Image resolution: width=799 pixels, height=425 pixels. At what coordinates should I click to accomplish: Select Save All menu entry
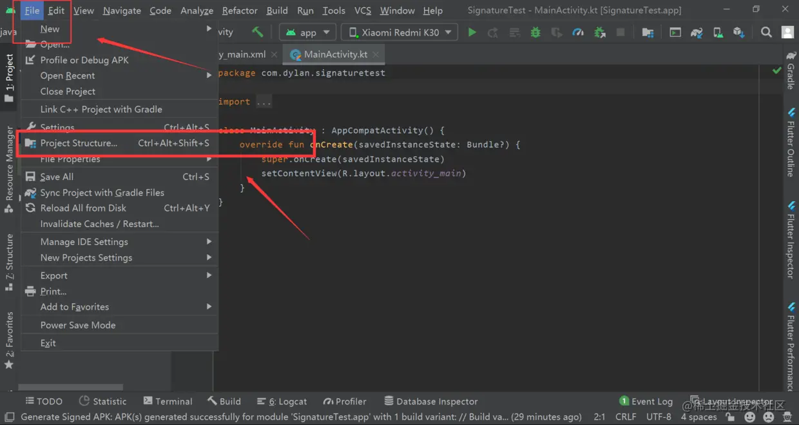[x=119, y=177]
